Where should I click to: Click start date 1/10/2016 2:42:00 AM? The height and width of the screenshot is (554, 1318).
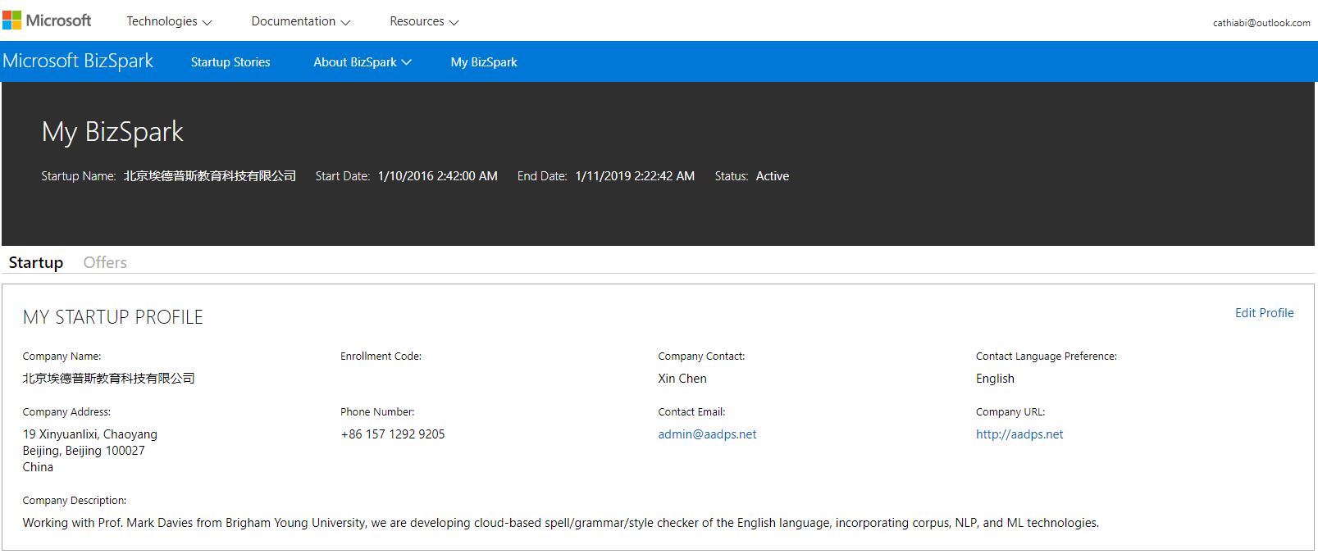pyautogui.click(x=437, y=176)
